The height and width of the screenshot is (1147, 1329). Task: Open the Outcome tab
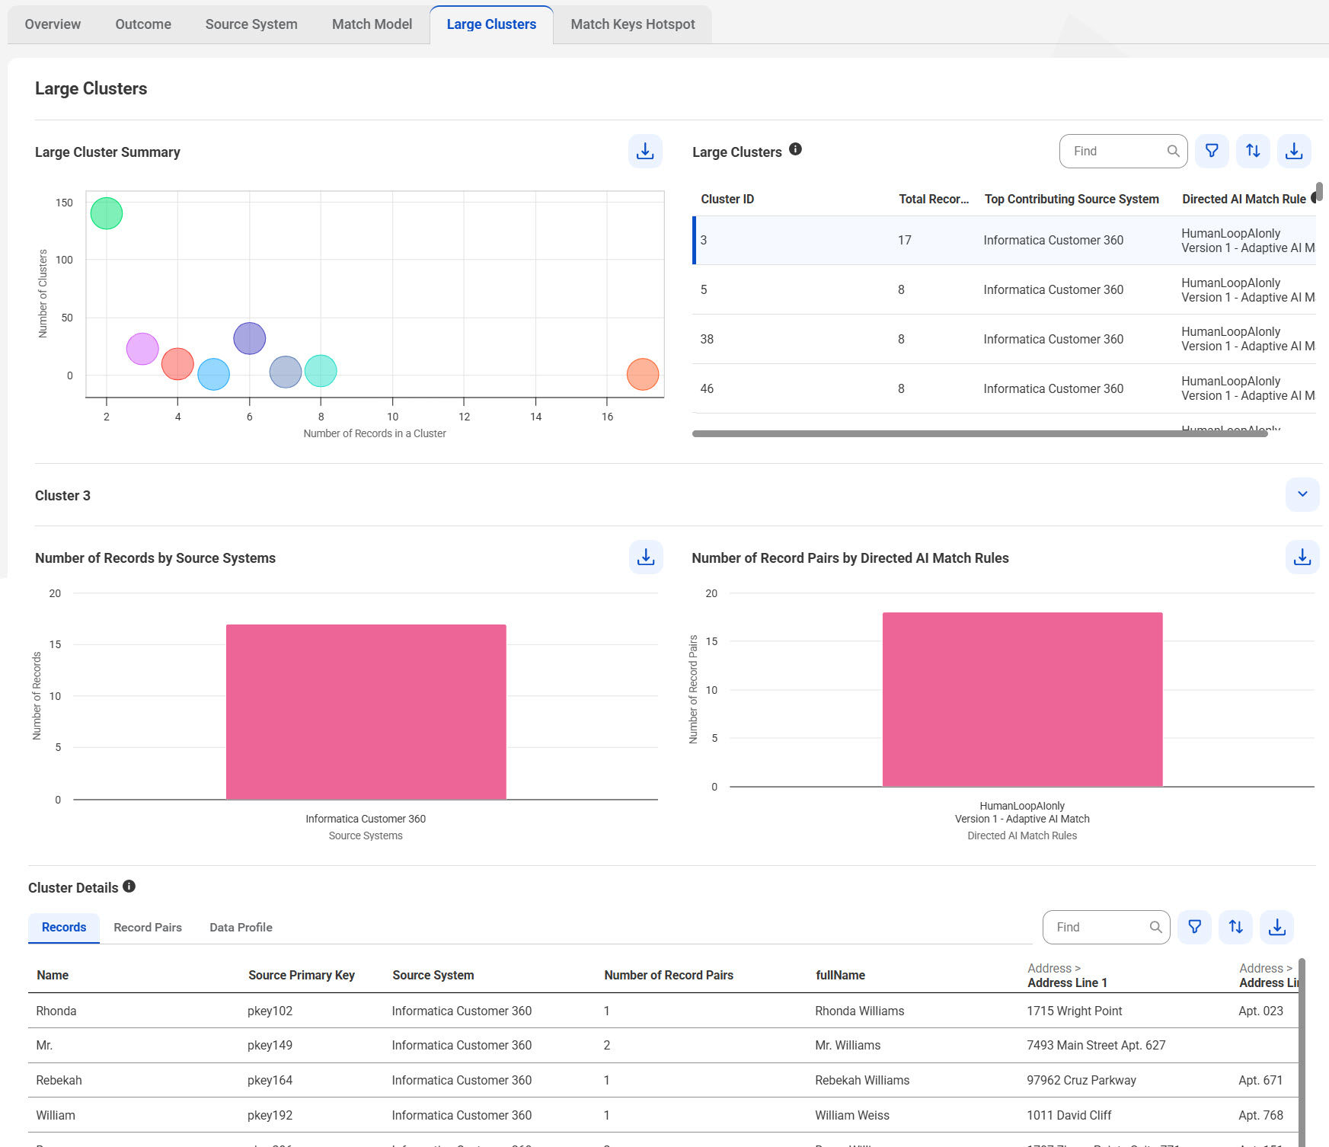click(143, 24)
